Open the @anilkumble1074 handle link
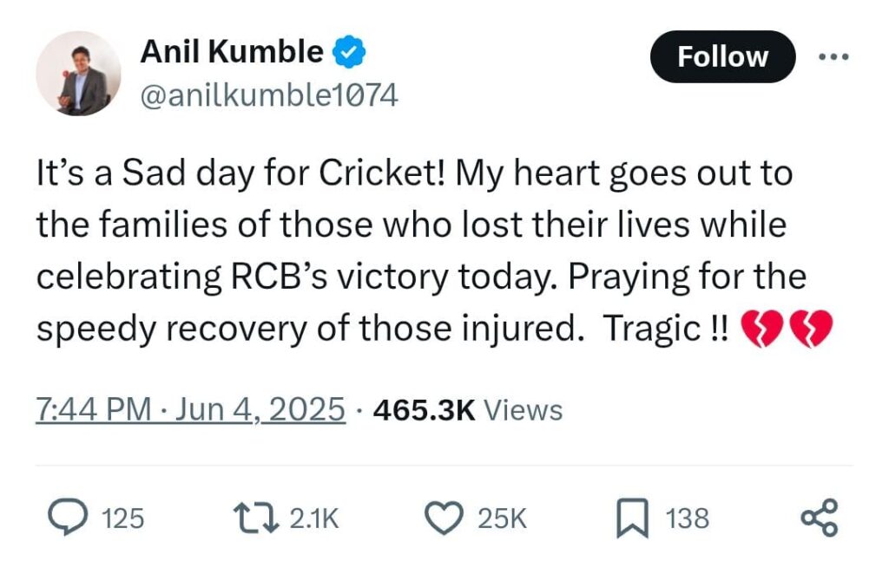This screenshot has height=574, width=889. [x=269, y=95]
